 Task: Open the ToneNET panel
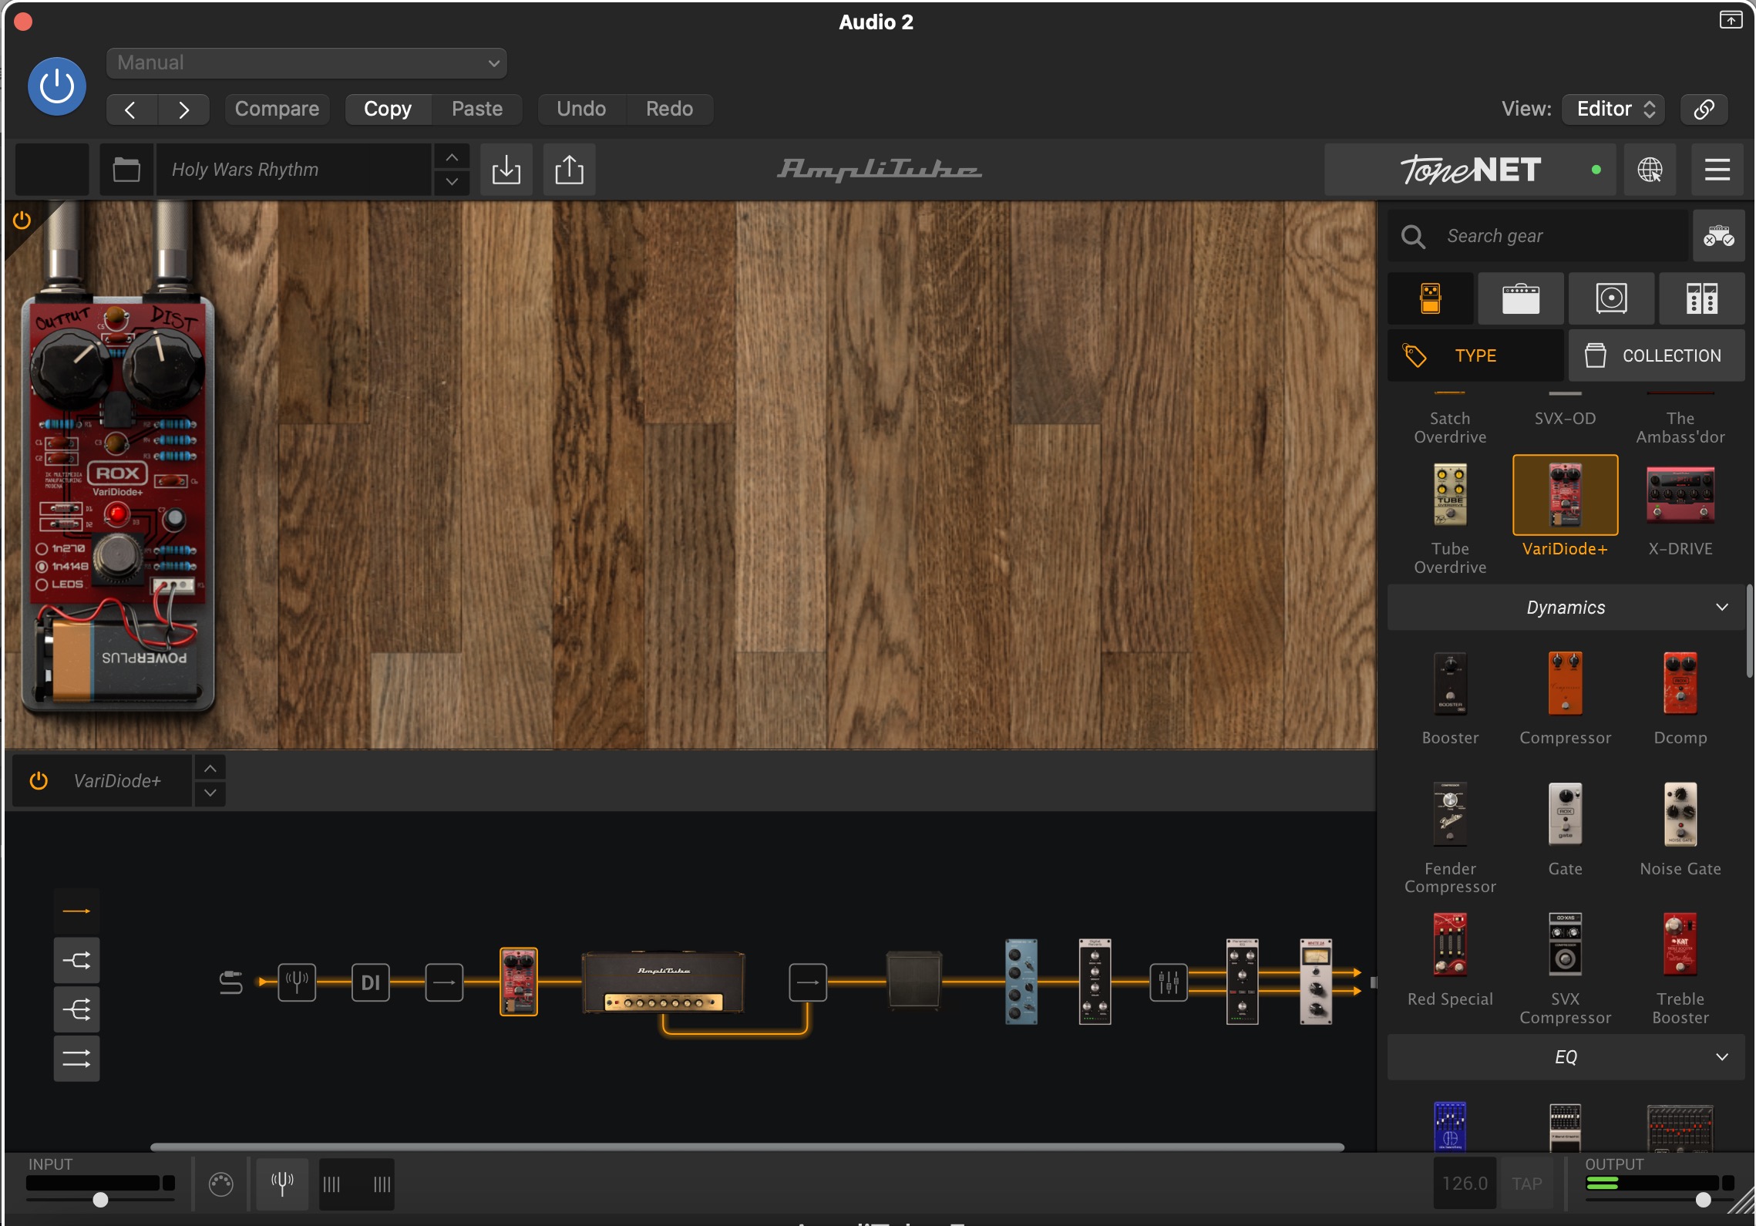click(1471, 170)
